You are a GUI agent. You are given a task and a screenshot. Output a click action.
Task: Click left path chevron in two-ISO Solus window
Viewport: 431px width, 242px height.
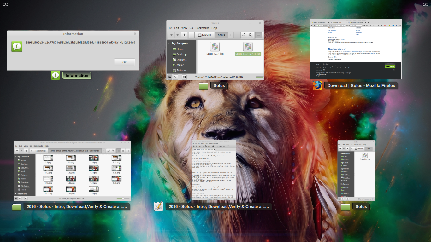click(192, 35)
